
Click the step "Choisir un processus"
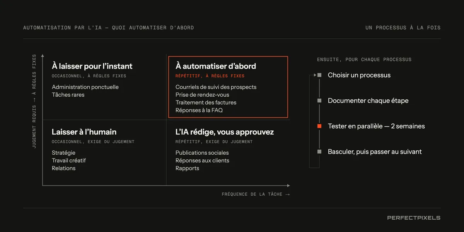pyautogui.click(x=359, y=75)
